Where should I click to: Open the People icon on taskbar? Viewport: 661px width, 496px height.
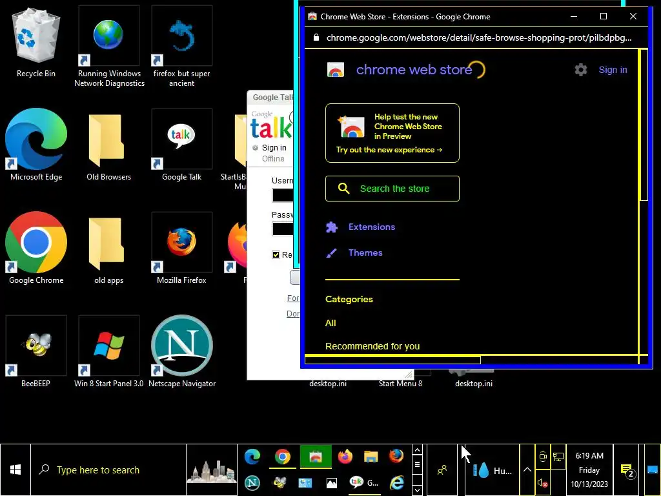point(442,470)
